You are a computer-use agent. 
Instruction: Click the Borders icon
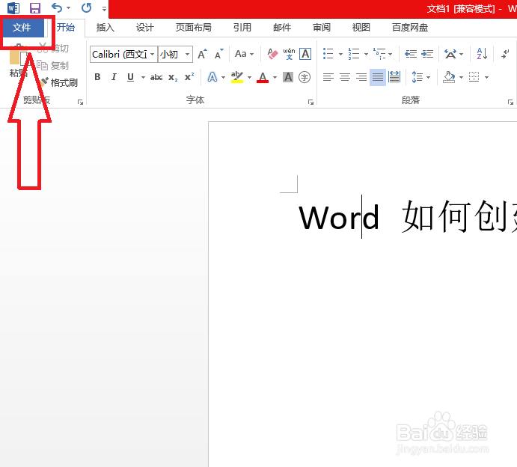click(474, 78)
